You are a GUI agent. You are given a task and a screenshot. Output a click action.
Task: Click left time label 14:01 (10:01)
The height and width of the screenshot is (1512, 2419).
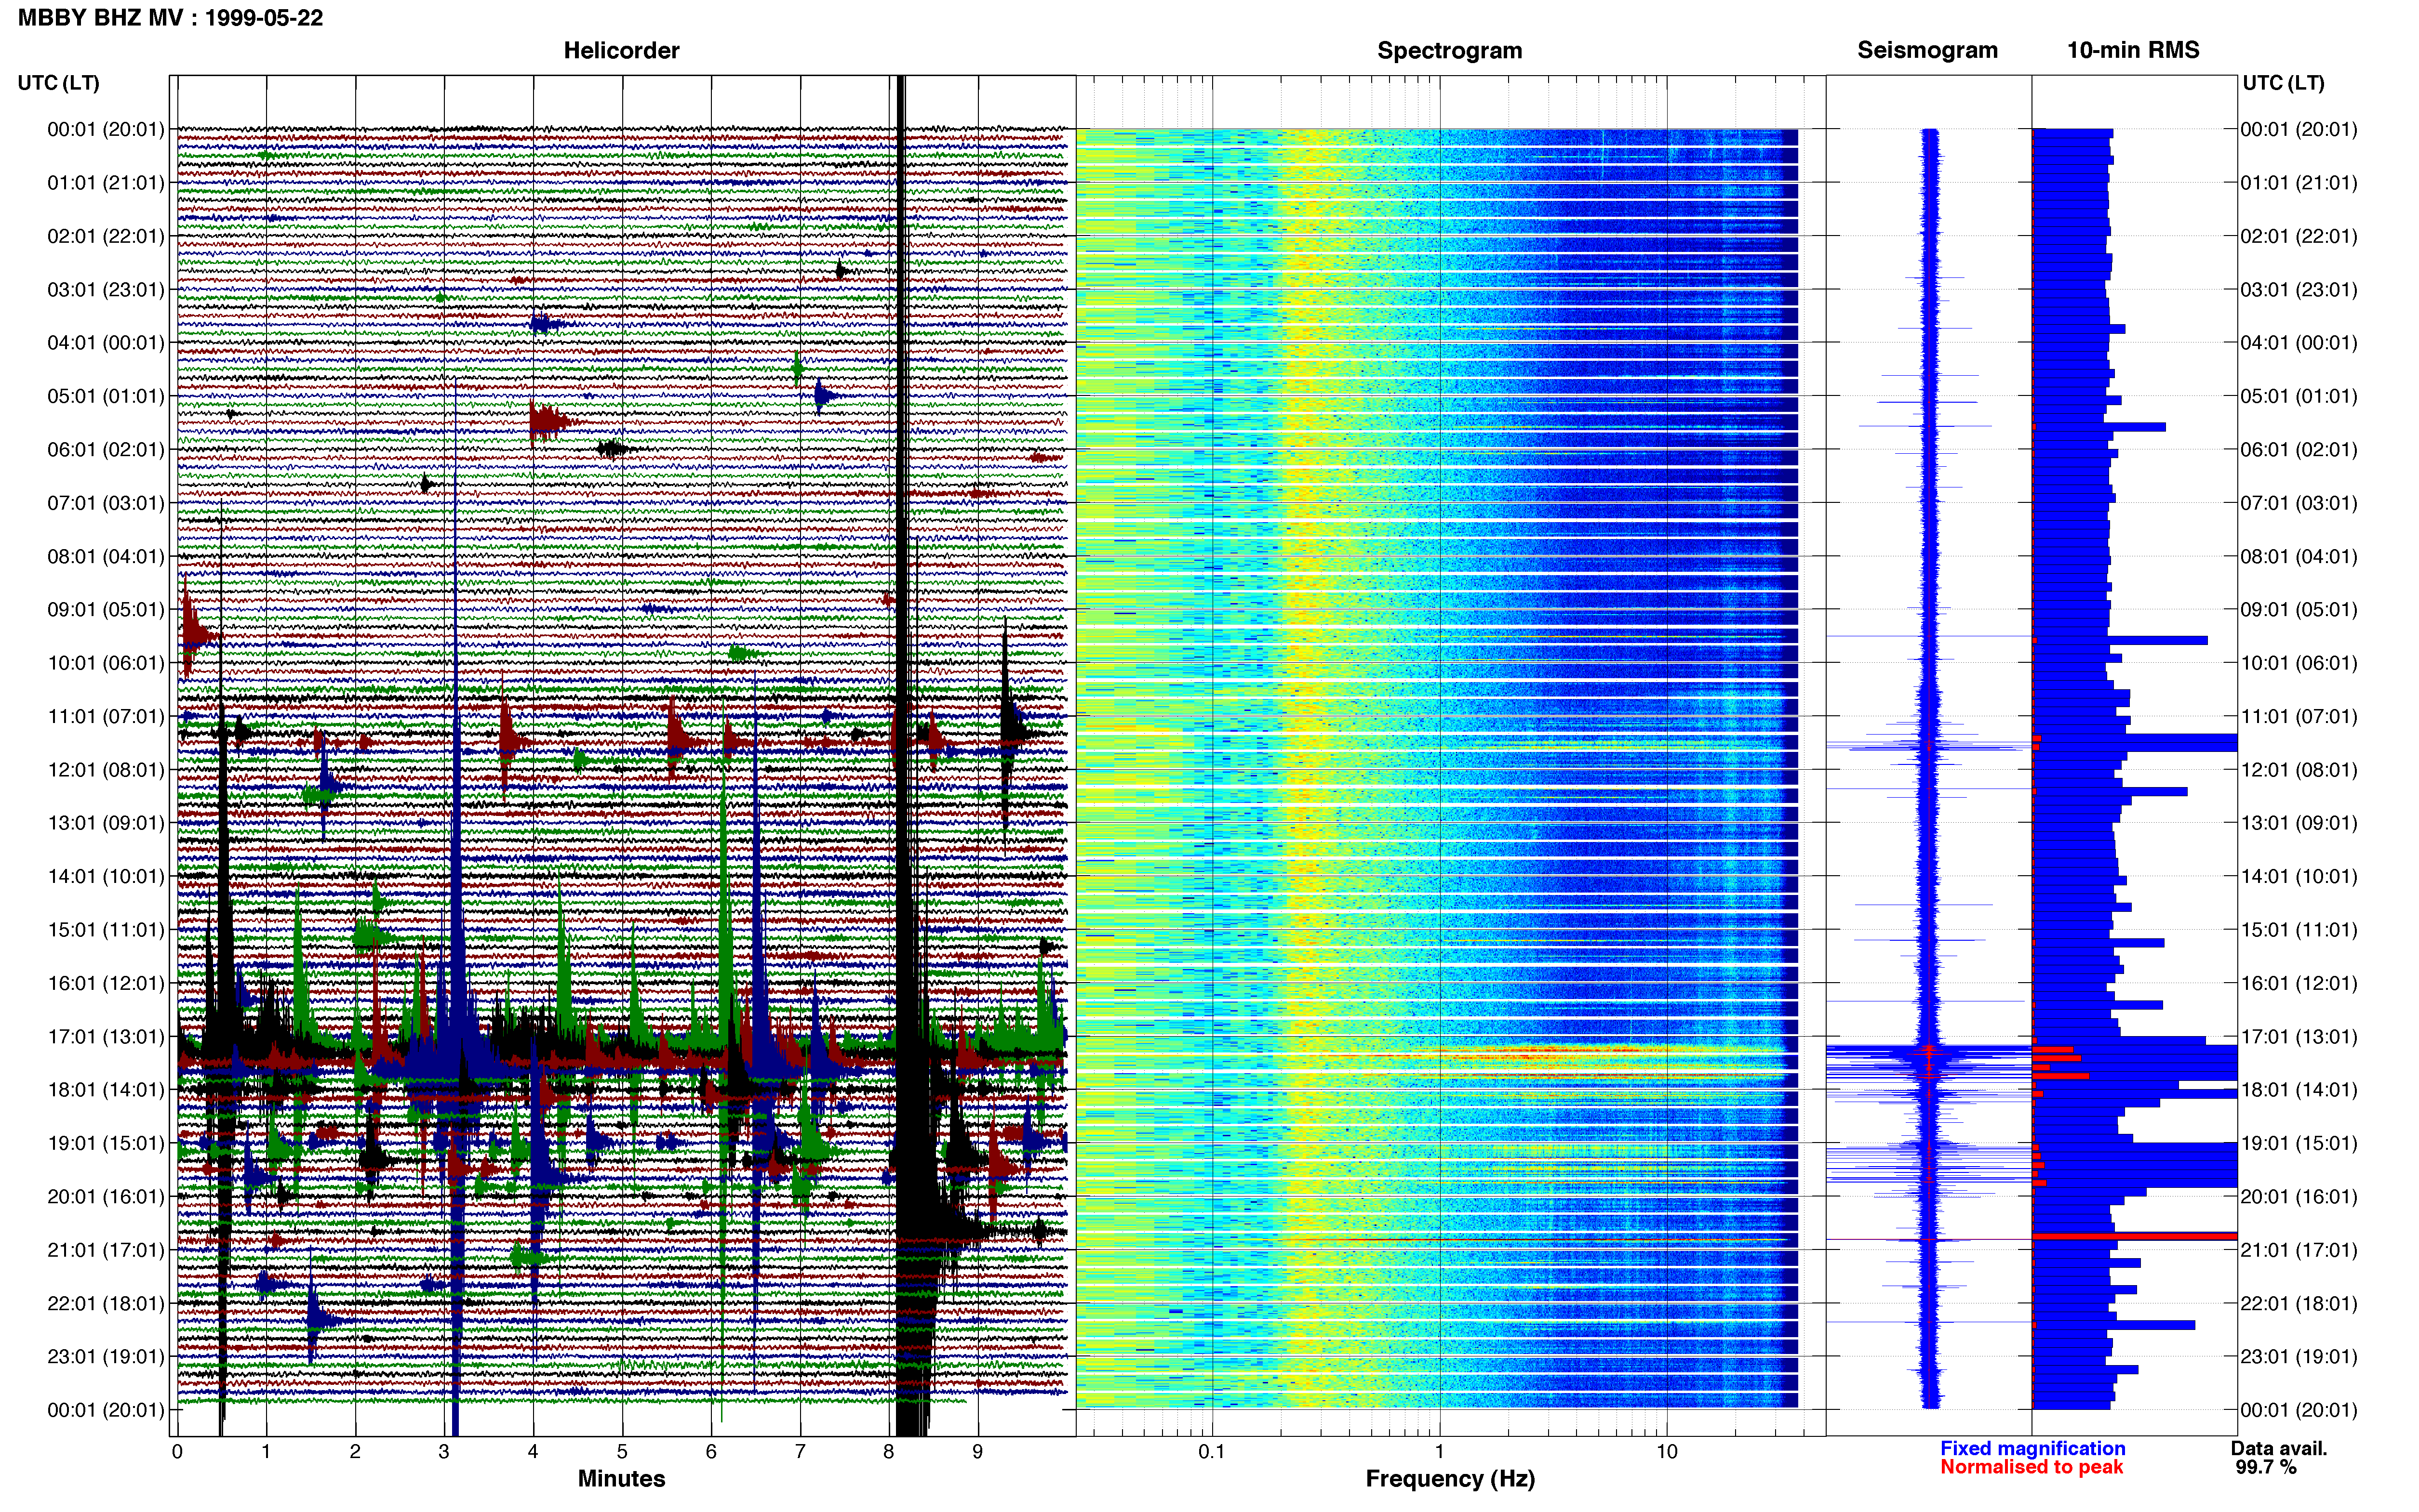106,876
